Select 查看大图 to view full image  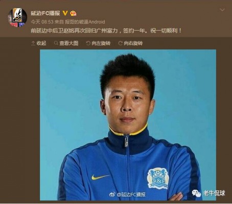[69, 43]
